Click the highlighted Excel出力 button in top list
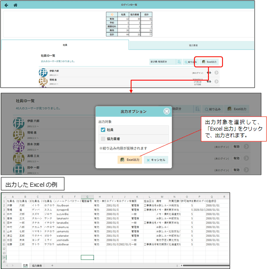The height and width of the screenshot is (269, 267). [209, 62]
